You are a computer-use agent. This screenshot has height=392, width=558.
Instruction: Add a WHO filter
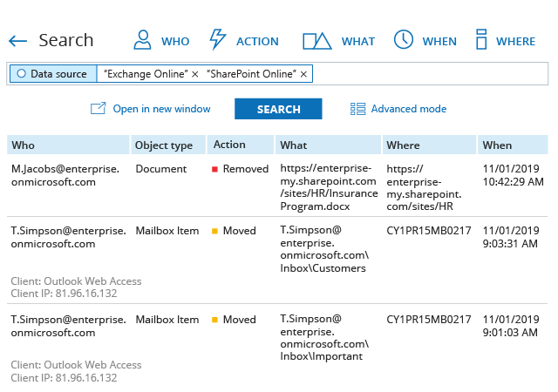[x=161, y=40]
